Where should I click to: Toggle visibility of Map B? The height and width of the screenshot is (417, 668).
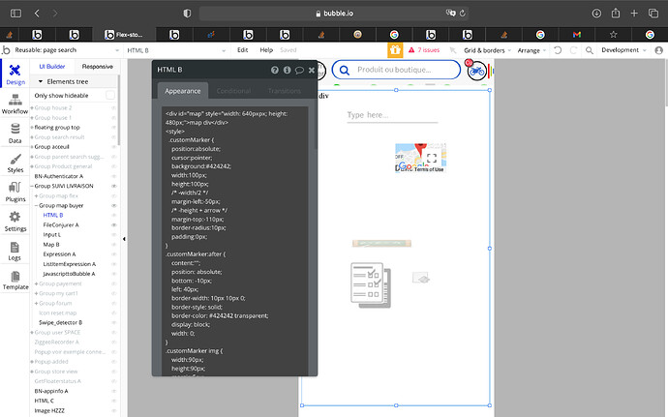(113, 245)
